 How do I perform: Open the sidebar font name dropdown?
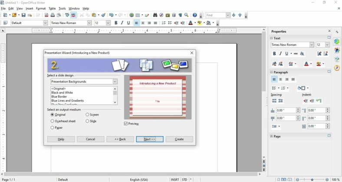coord(312,45)
